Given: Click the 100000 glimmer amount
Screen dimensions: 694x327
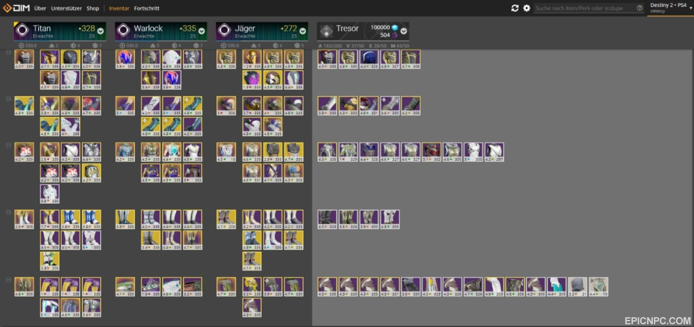Looking at the screenshot, I should click(380, 28).
